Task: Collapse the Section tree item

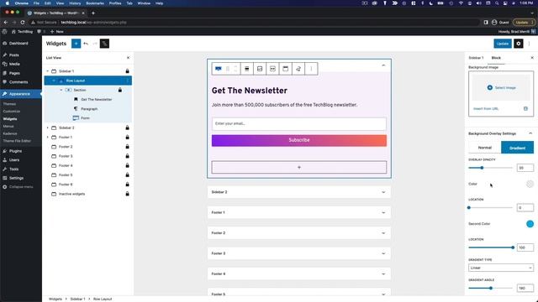Action: coord(61,90)
